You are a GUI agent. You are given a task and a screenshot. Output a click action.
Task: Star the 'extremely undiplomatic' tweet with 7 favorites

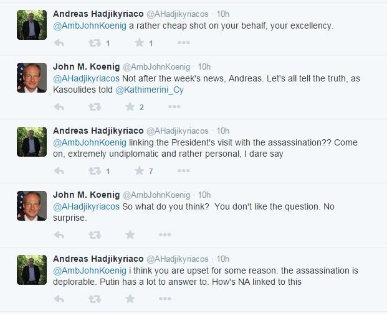tap(140, 171)
